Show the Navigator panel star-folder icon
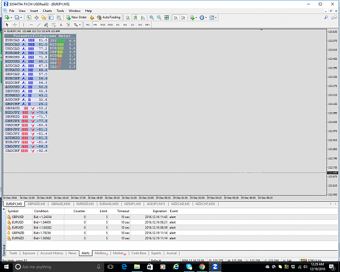Viewport: 340px width, 272px height. 44,17
